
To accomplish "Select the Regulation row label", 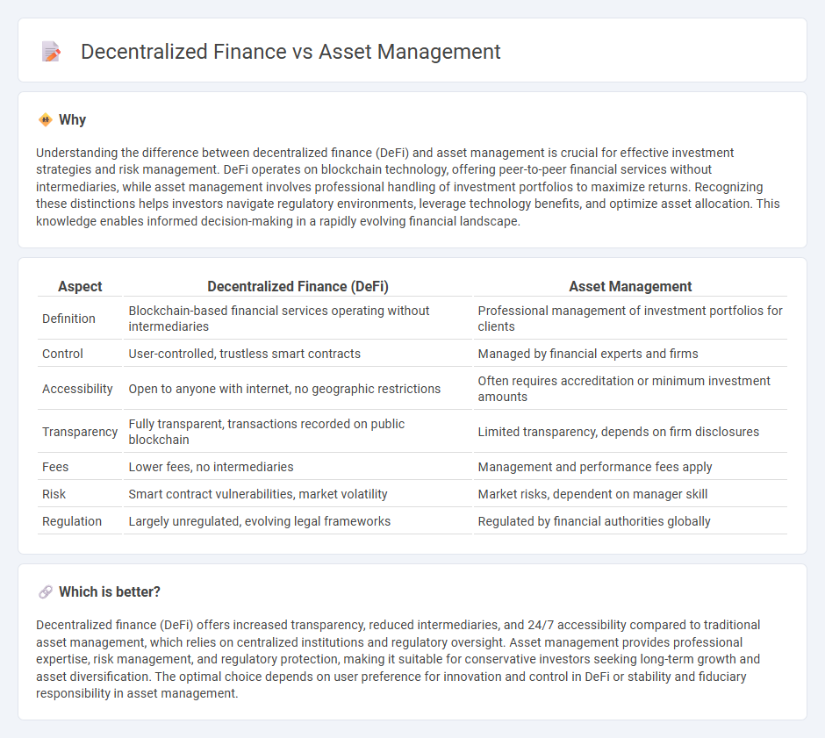I will click(x=72, y=522).
